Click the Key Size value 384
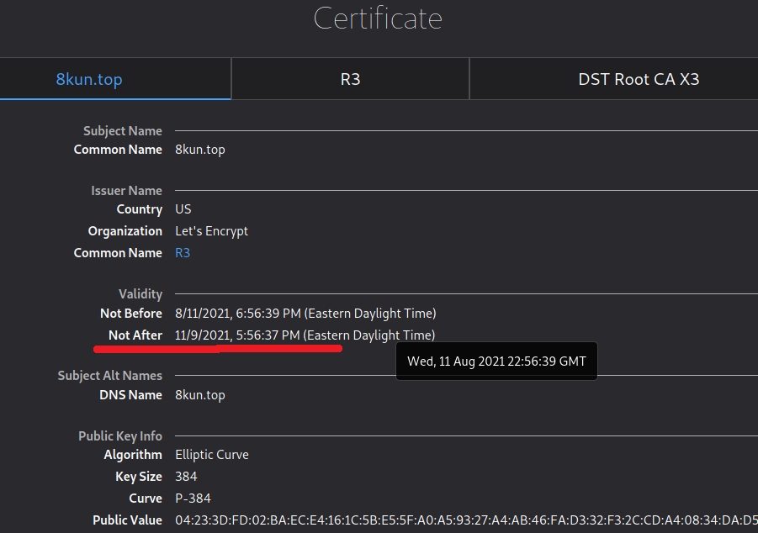This screenshot has width=758, height=533. click(186, 477)
